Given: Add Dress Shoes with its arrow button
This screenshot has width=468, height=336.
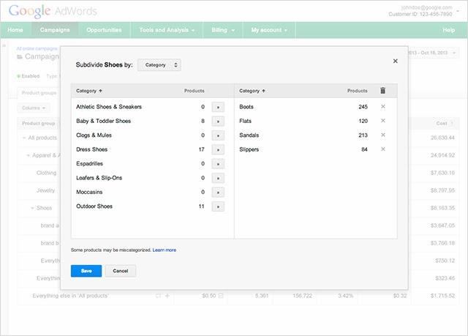Looking at the screenshot, I should pos(218,149).
